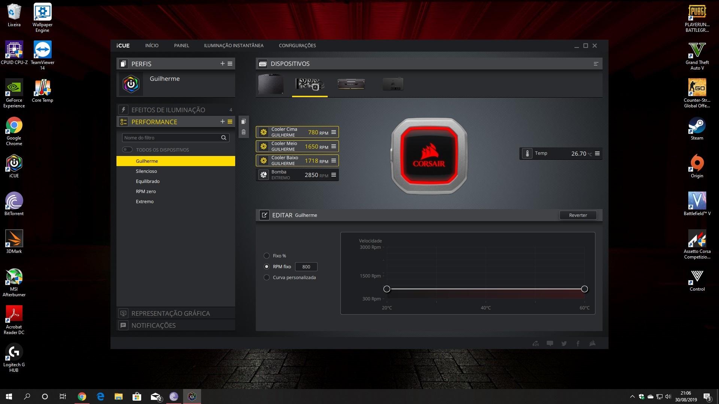Image resolution: width=719 pixels, height=404 pixels.
Task: Click the Facebook icon in iCUE footer
Action: 578,343
